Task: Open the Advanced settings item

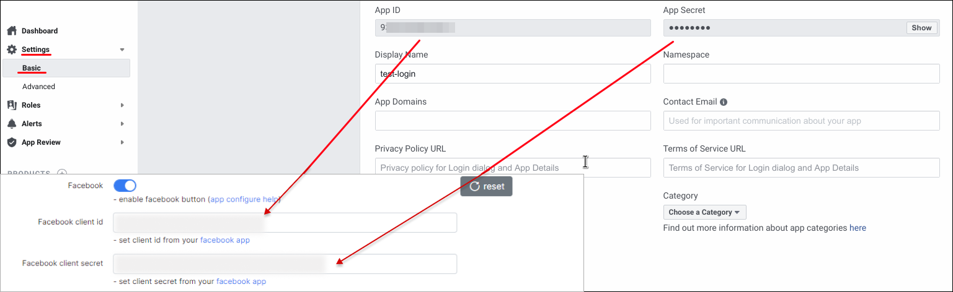Action: click(38, 87)
